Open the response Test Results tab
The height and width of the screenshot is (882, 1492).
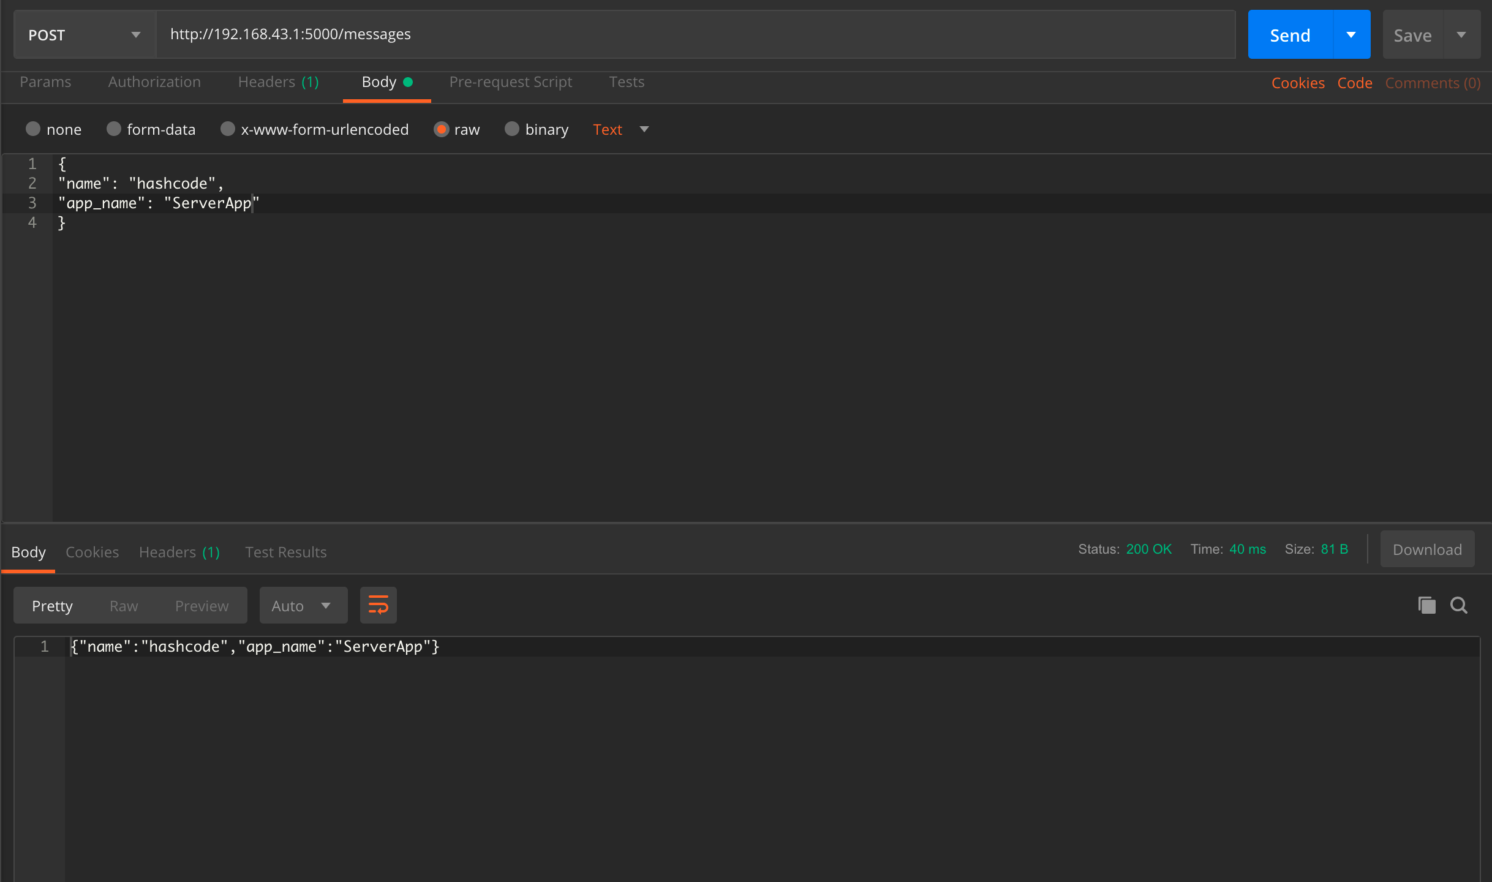[285, 552]
